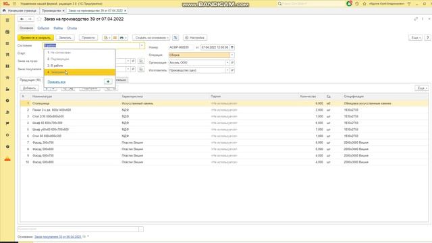Open the help question mark button
The width and height of the screenshot is (432, 243).
click(427, 38)
